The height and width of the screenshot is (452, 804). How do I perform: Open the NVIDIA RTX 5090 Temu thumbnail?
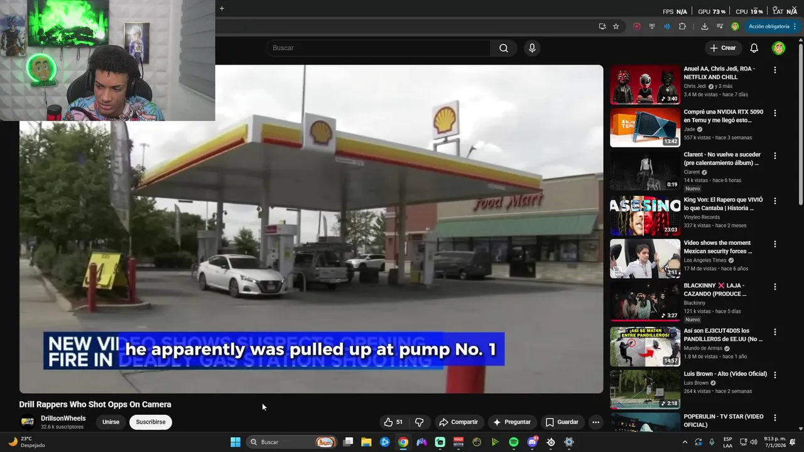tap(645, 127)
